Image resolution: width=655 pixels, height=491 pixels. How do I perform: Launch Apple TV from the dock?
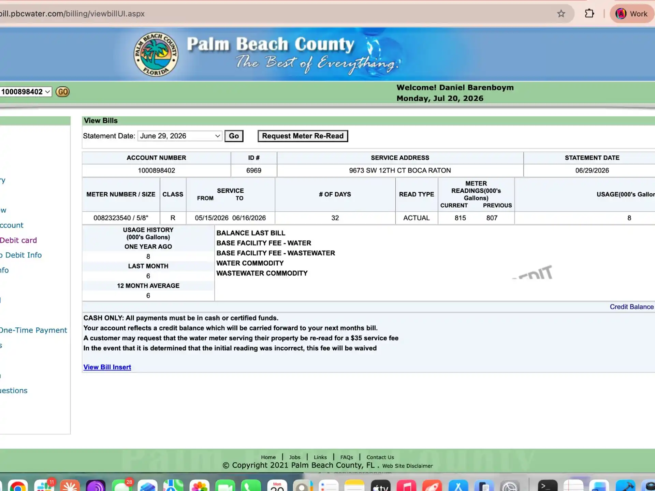380,486
